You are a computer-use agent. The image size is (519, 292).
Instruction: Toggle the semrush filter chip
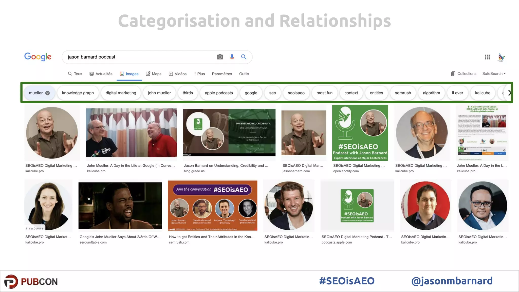[403, 93]
